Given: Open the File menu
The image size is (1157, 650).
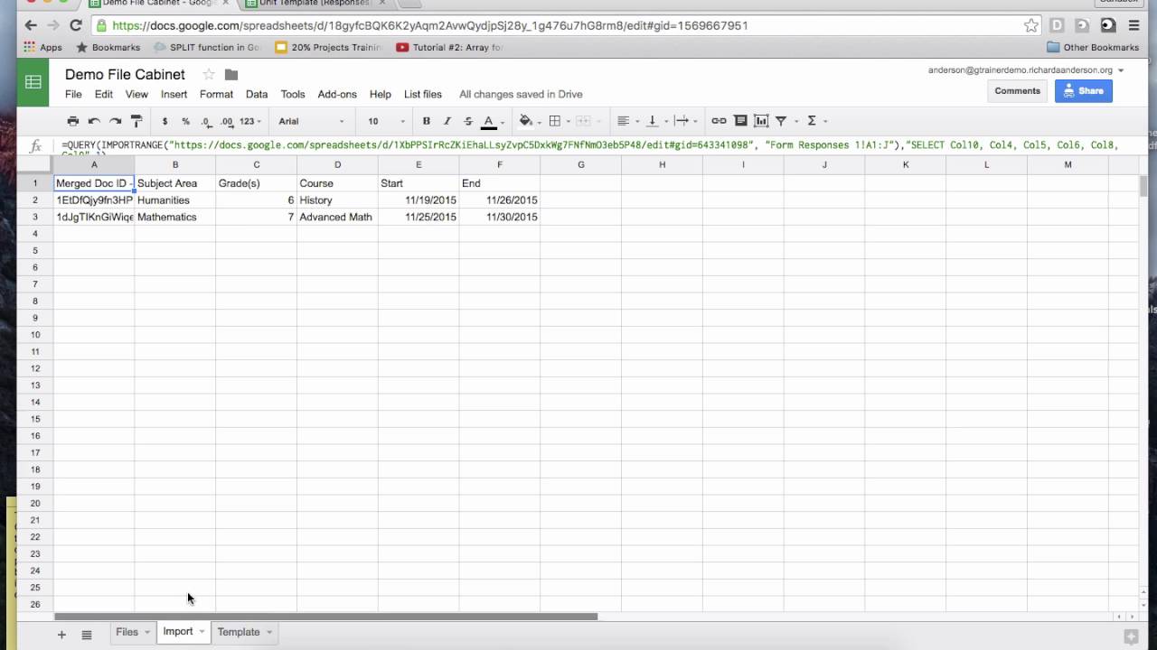Looking at the screenshot, I should pyautogui.click(x=73, y=94).
